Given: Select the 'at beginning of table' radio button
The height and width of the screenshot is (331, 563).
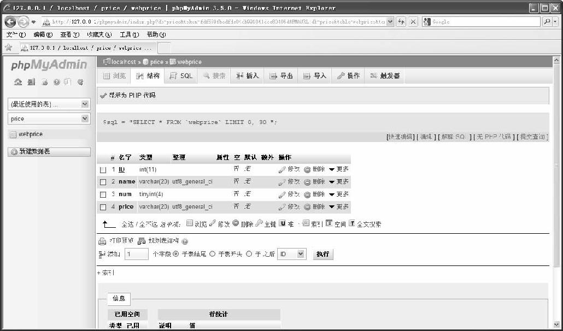Looking at the screenshot, I should click(x=212, y=254).
